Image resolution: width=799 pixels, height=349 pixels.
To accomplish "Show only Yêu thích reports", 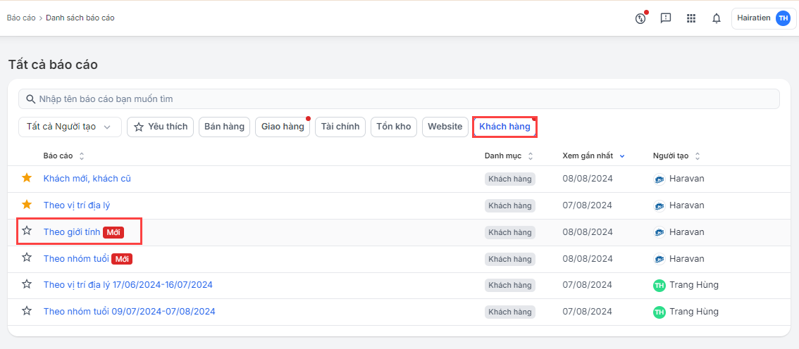I will pos(160,127).
